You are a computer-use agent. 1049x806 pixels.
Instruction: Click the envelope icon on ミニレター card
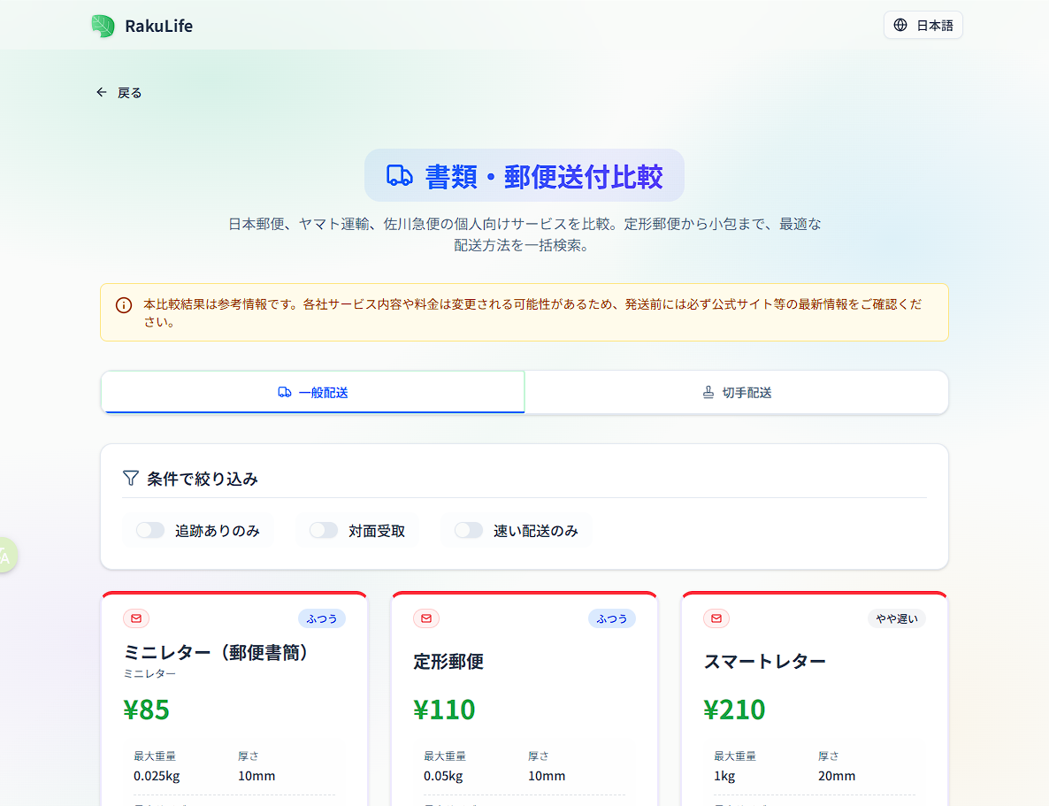pyautogui.click(x=136, y=618)
